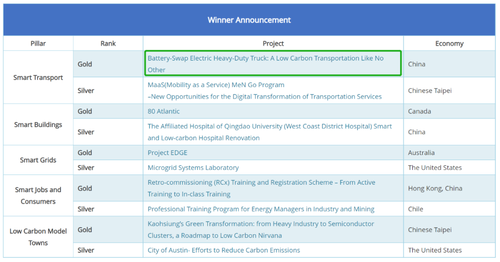500x262 pixels.
Task: Select the Project EDGE link
Action: coord(167,153)
